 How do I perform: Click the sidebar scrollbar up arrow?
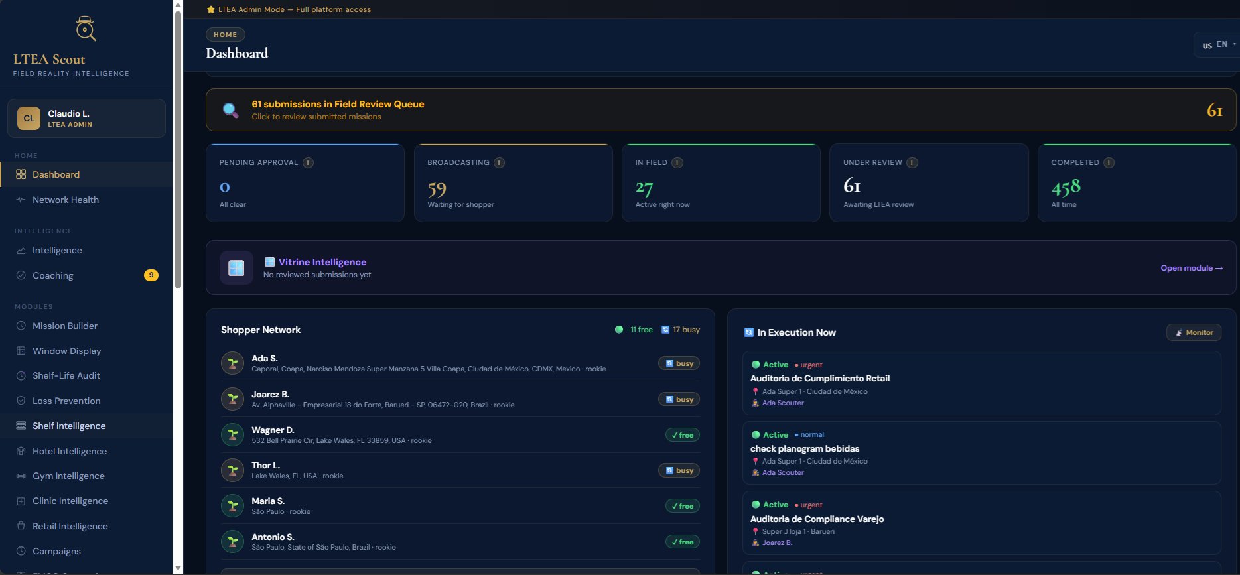[x=178, y=5]
